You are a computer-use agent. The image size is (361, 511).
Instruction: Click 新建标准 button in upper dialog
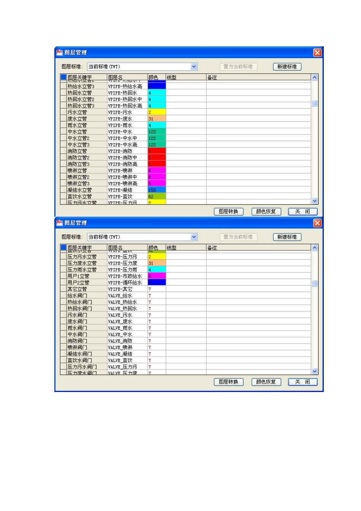287,67
